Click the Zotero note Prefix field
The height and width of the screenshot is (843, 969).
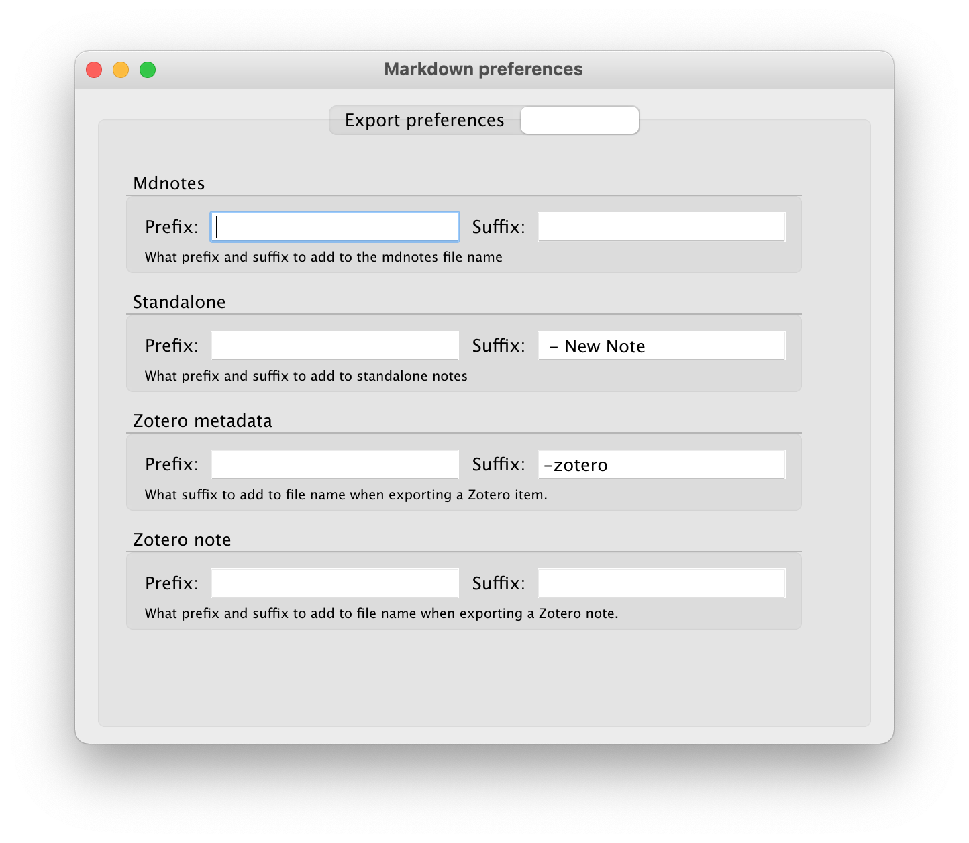point(335,583)
